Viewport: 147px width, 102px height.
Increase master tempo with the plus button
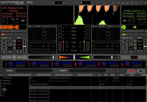[64, 3]
